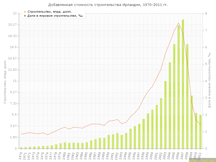Click the orange Доля legend marker
The height and width of the screenshot is (162, 216).
[x=25, y=16]
